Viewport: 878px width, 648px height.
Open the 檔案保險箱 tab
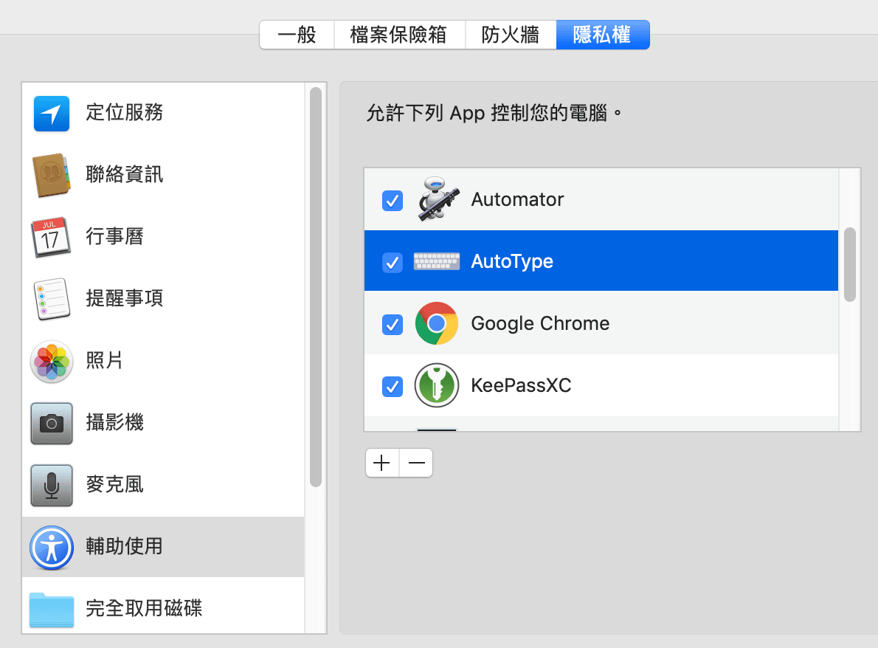(399, 35)
